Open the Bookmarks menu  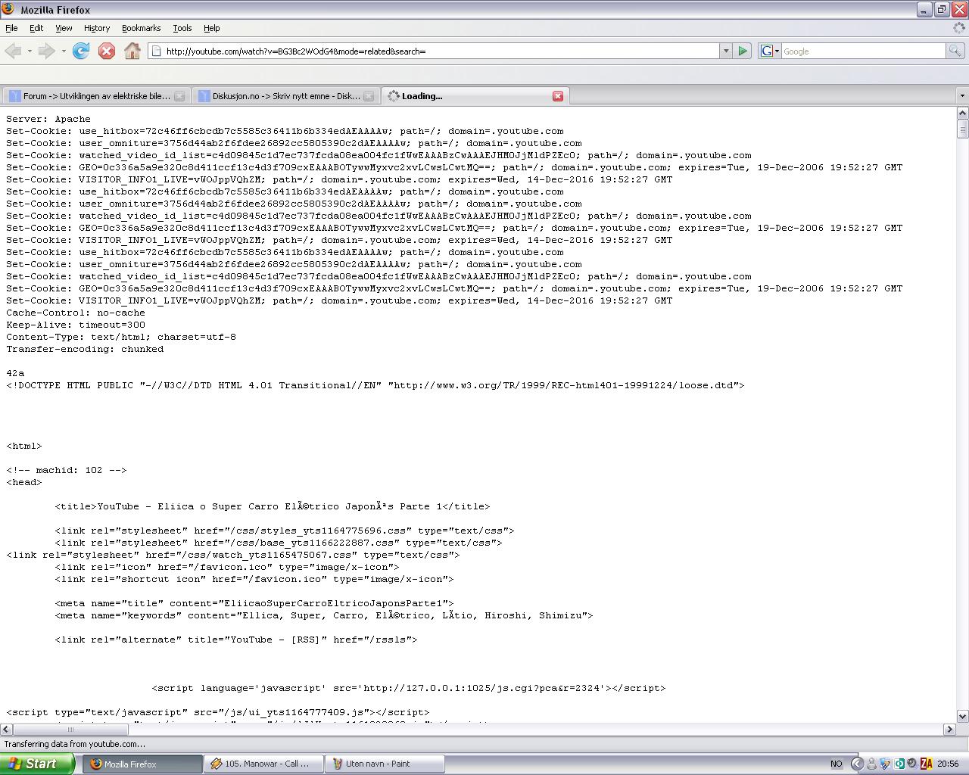[x=141, y=28]
